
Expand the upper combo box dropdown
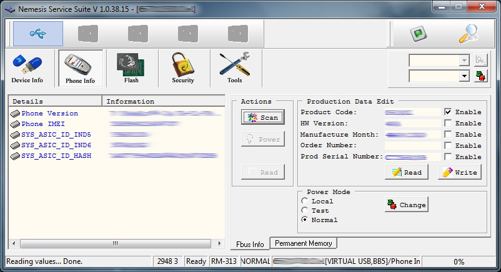[464, 60]
